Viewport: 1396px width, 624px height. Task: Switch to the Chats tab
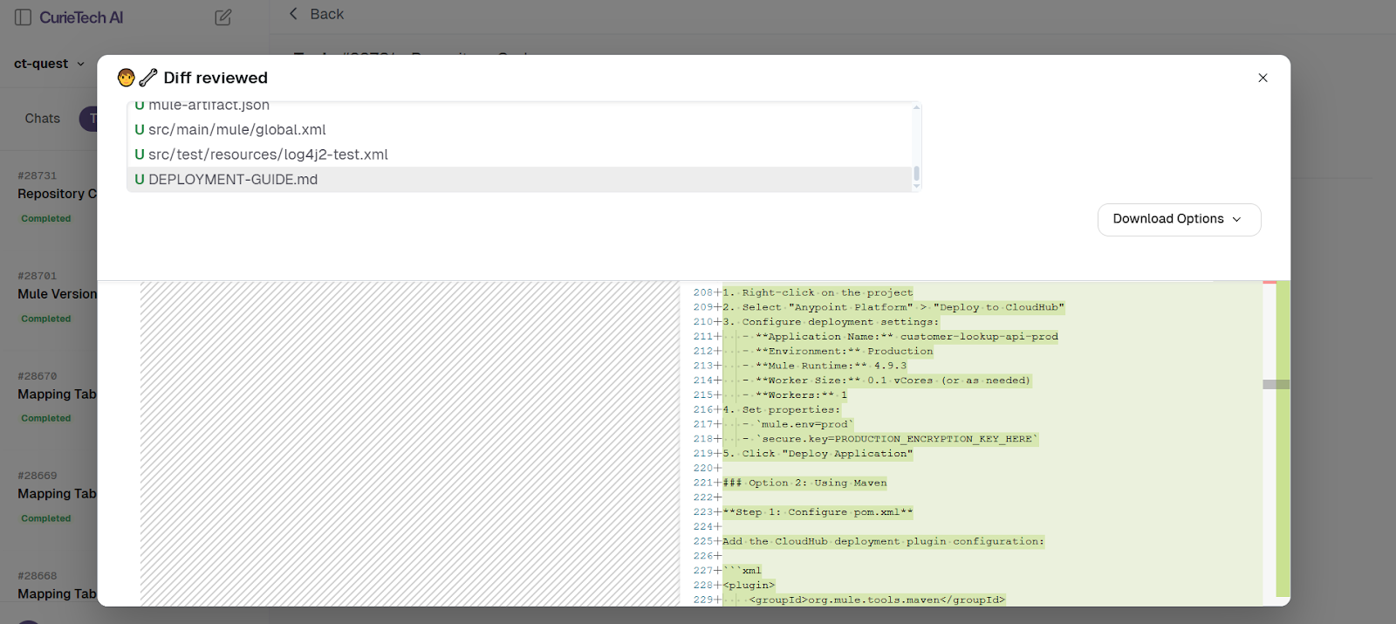[x=43, y=119]
